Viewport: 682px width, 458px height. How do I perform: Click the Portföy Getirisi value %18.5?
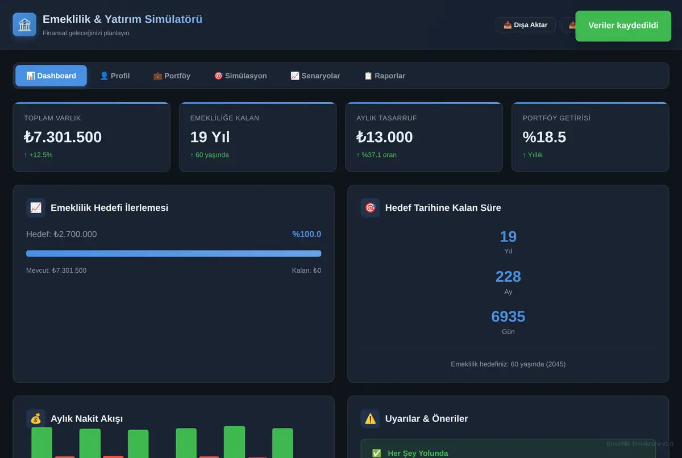click(544, 137)
